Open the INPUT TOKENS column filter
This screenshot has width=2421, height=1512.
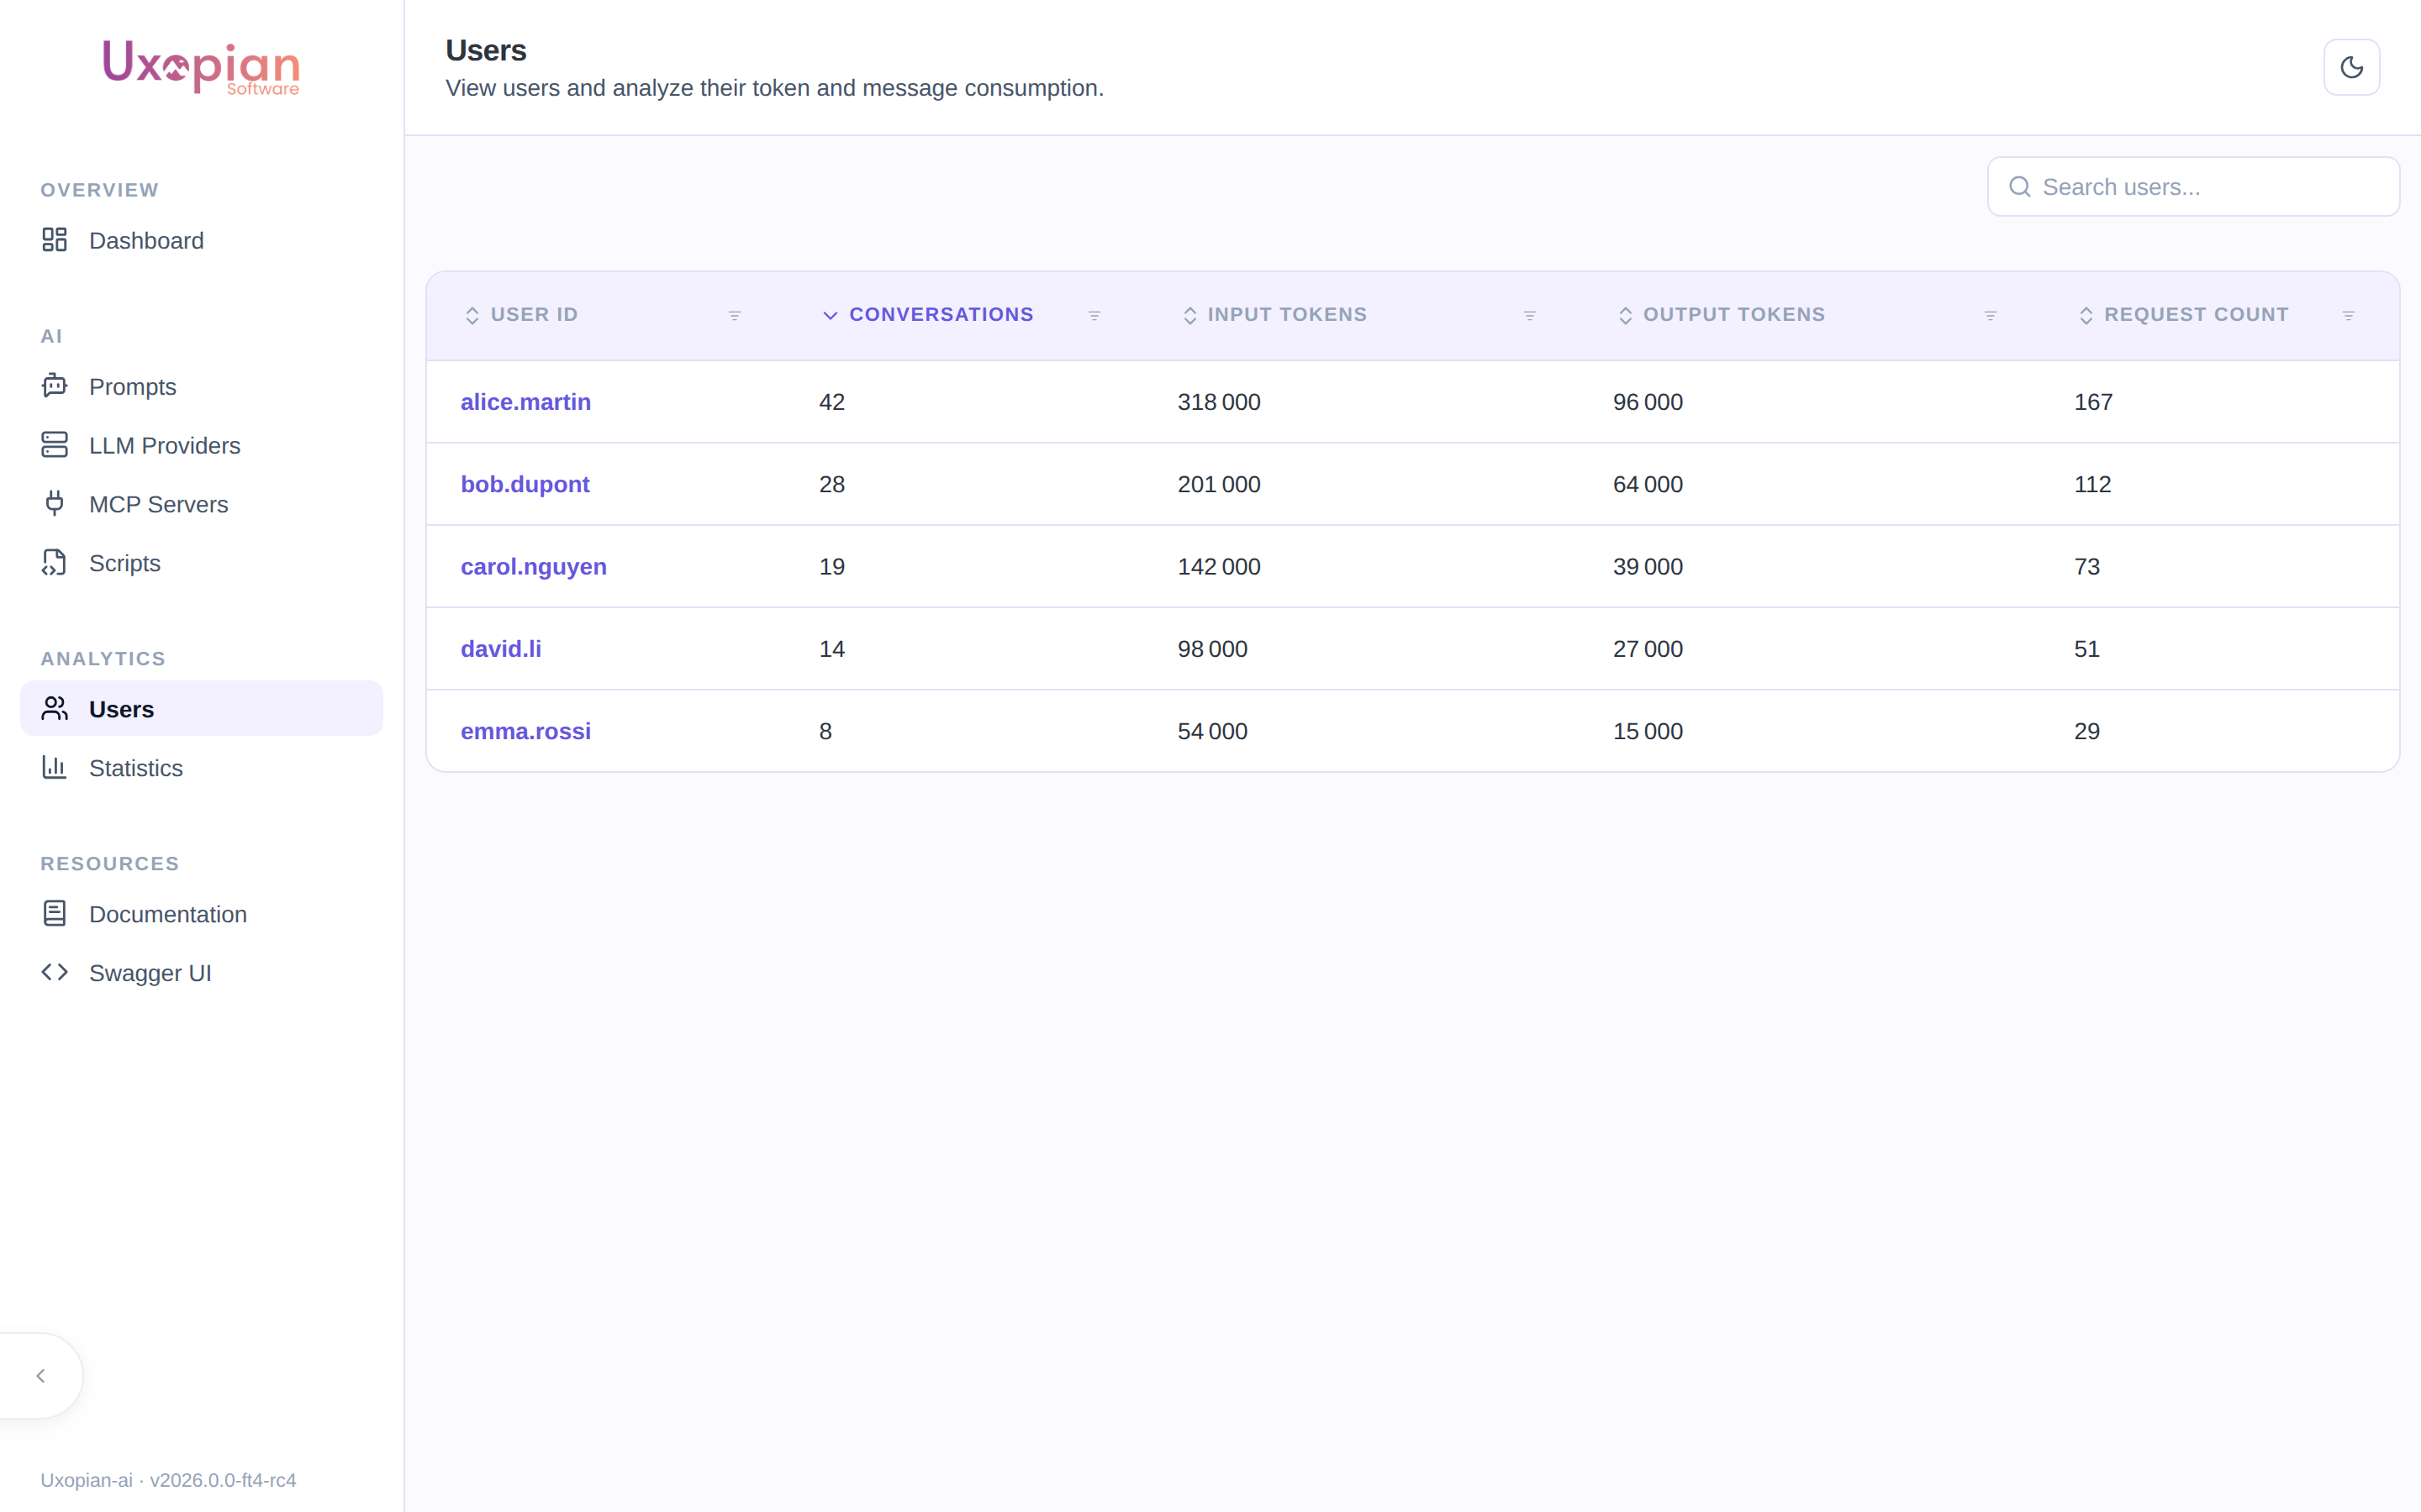[1530, 315]
